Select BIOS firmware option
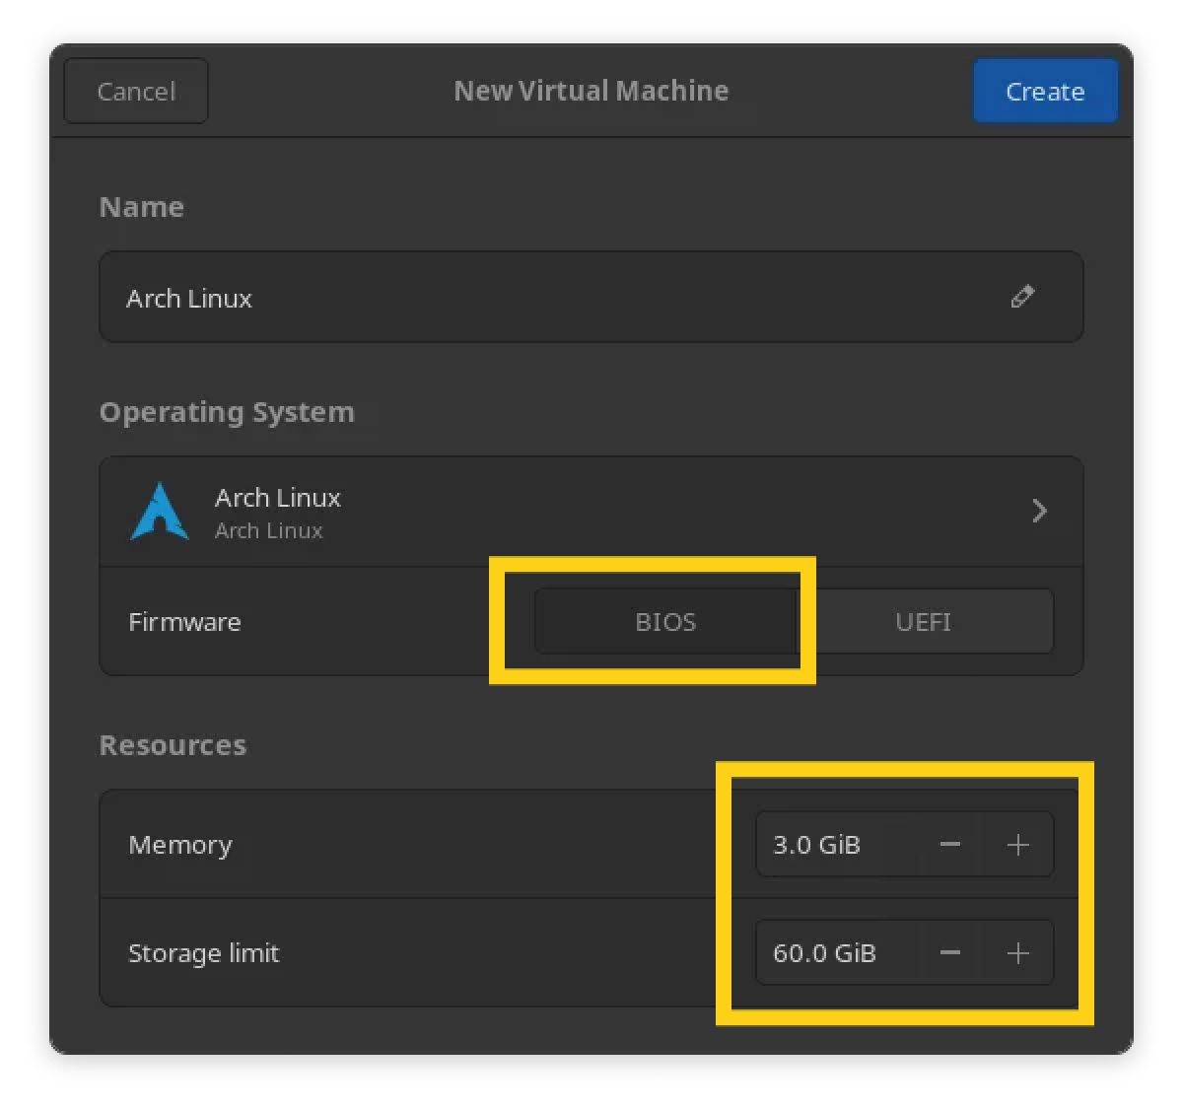The height and width of the screenshot is (1110, 1183). 665,622
